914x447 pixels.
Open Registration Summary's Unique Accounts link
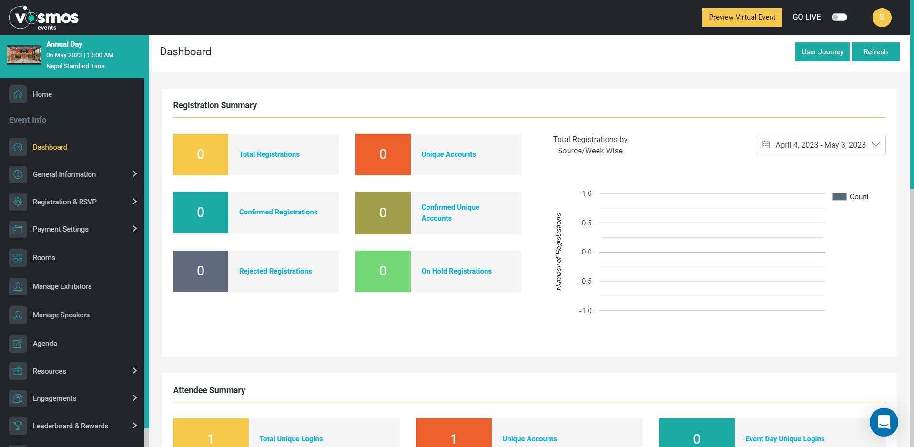[448, 154]
